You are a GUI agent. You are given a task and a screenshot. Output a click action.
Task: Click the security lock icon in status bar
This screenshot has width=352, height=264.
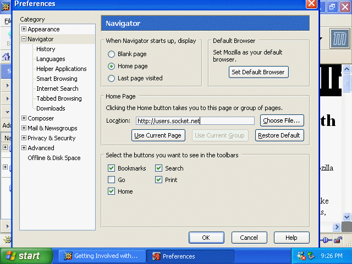[x=338, y=240]
